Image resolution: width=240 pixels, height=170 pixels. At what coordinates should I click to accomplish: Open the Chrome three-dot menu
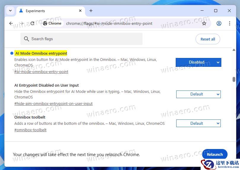pos(230,23)
